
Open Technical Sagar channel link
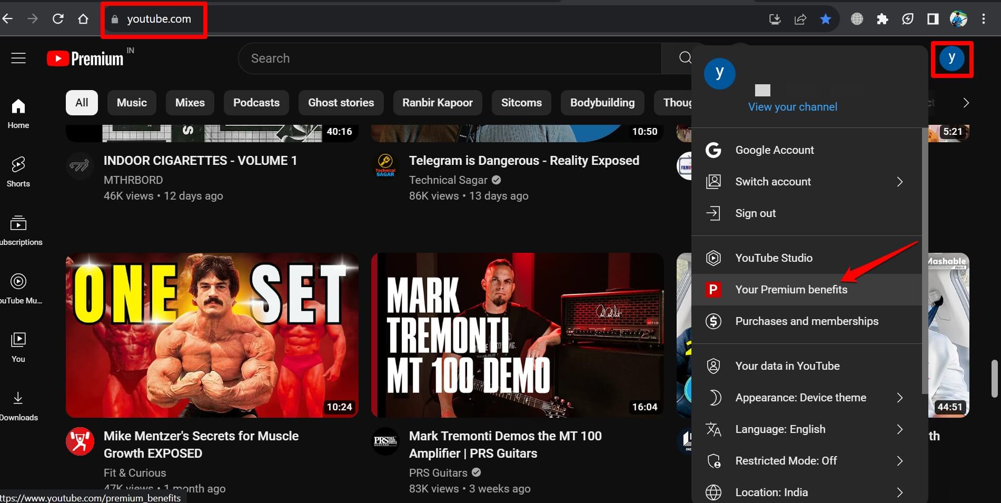click(448, 180)
